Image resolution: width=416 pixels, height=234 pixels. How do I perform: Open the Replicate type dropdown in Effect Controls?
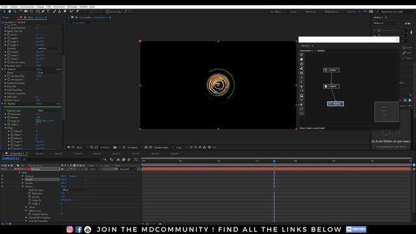48,110
